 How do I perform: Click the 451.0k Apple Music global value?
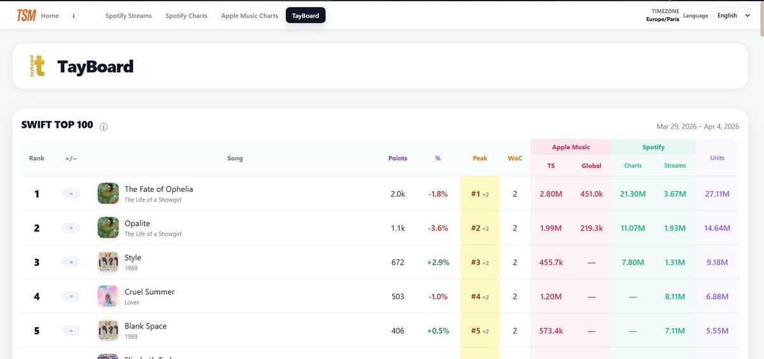pyautogui.click(x=591, y=194)
